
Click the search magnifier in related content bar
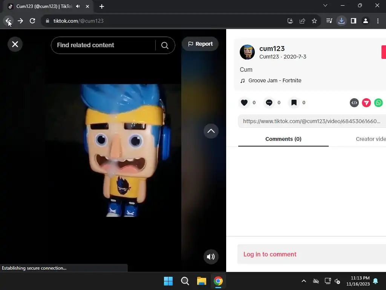coord(165,45)
